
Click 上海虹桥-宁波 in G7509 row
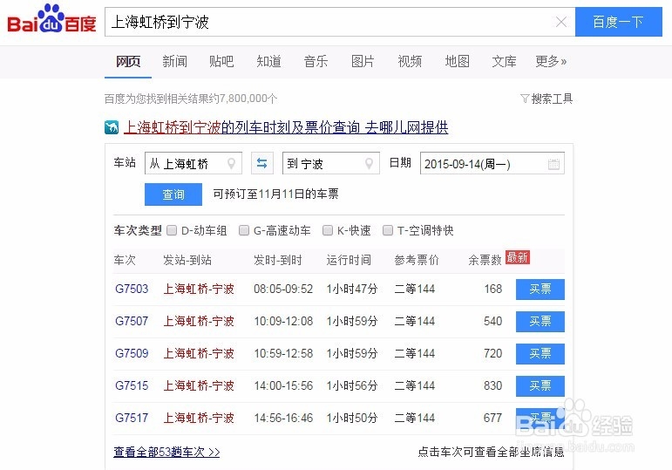[199, 353]
